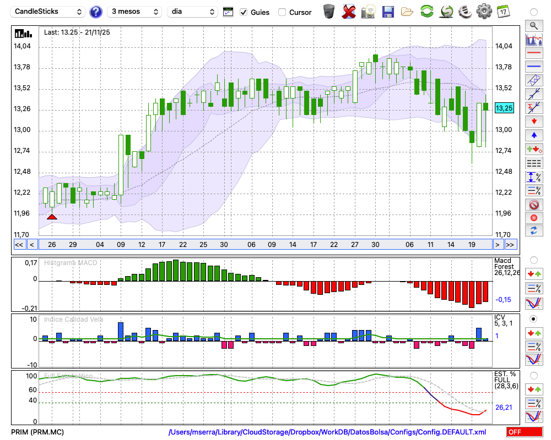
Task: Click the red triangle marker under candle 26
Action: [x=52, y=217]
